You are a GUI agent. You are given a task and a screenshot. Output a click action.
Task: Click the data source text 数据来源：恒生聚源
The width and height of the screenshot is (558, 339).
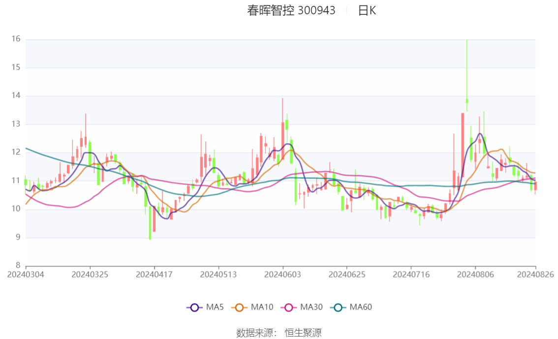tap(279, 333)
